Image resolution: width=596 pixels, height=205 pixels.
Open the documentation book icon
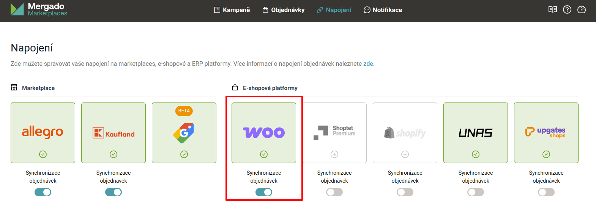pos(553,9)
